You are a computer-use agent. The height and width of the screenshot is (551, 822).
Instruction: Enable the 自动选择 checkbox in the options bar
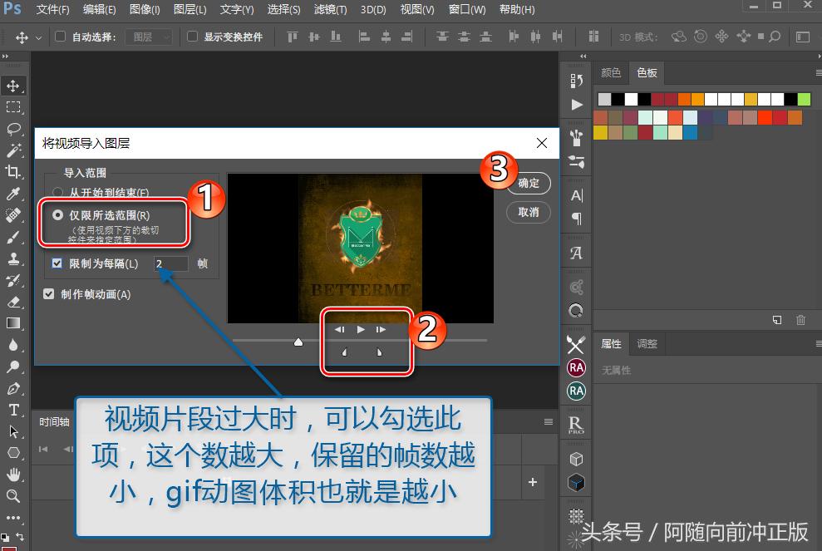59,37
